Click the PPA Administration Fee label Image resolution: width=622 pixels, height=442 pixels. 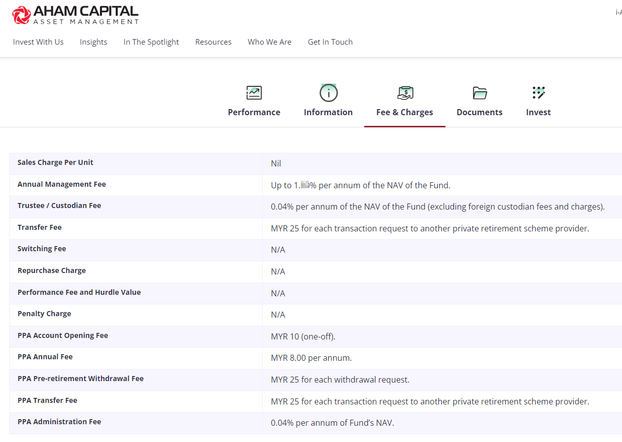[59, 422]
